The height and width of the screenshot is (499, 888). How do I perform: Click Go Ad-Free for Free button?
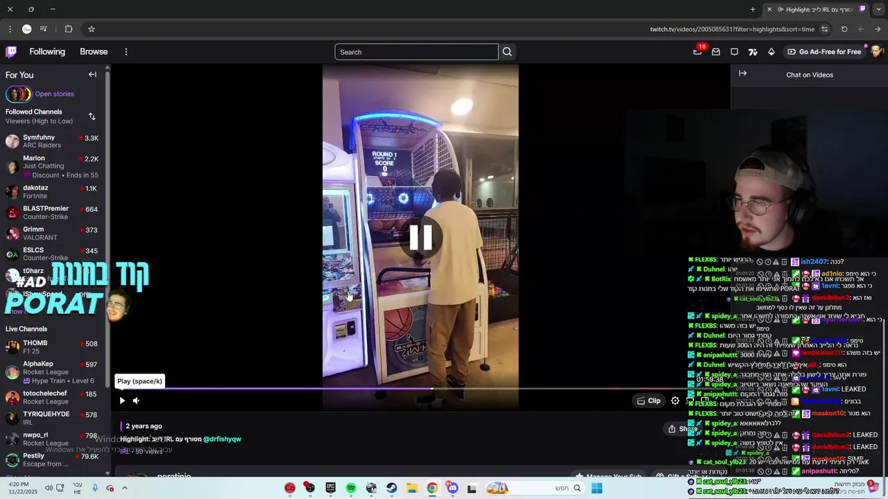pyautogui.click(x=824, y=52)
